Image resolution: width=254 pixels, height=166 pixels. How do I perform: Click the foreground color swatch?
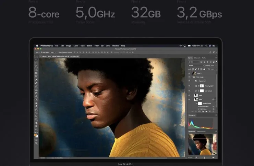36,135
